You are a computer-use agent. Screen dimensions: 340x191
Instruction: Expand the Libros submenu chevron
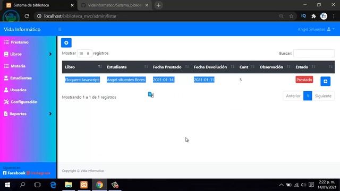[50, 54]
